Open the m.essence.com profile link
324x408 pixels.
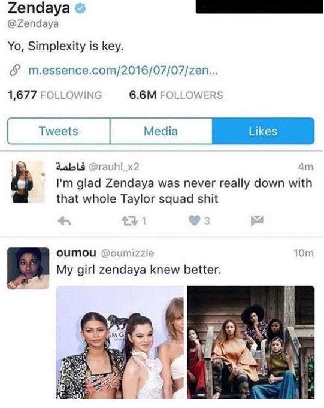pos(123,71)
